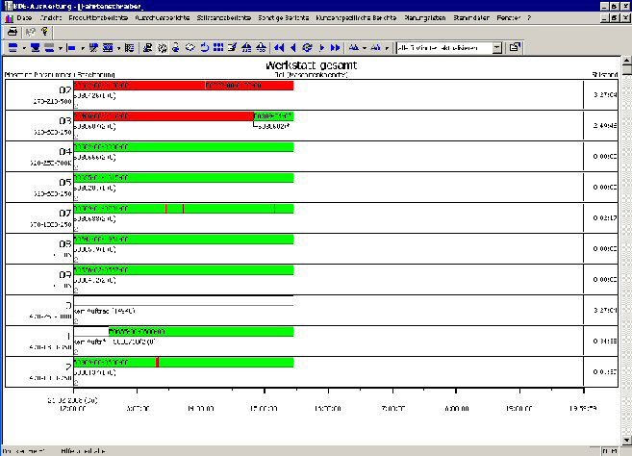632x456 pixels.
Task: Click the first triangle scale icon
Action: [x=246, y=48]
